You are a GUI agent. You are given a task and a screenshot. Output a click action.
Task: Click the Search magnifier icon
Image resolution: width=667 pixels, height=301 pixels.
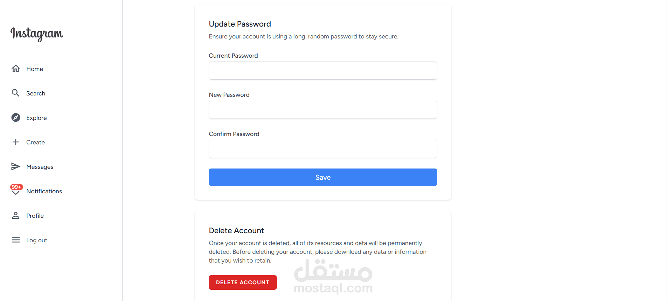[16, 93]
